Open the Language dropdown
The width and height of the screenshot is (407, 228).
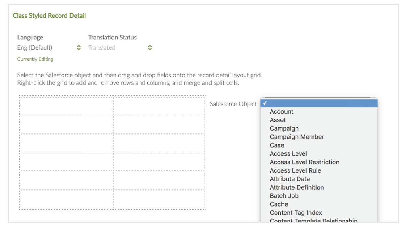[49, 48]
